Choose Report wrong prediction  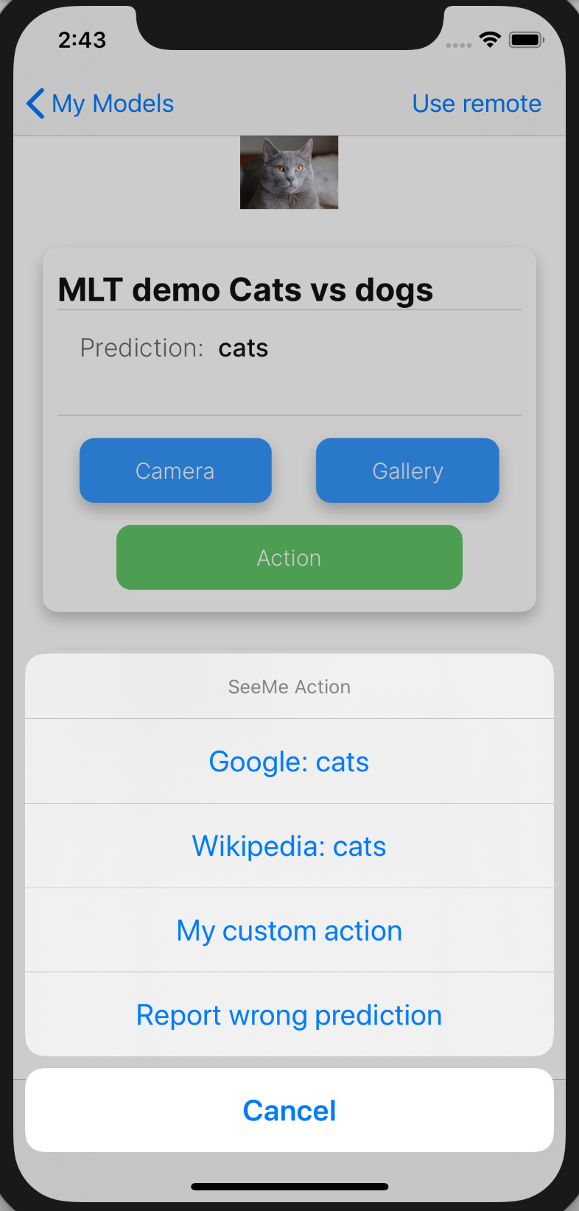289,1014
